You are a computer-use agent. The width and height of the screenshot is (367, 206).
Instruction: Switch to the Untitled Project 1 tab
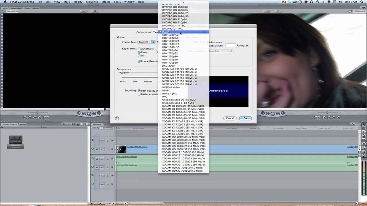(x=10, y=124)
